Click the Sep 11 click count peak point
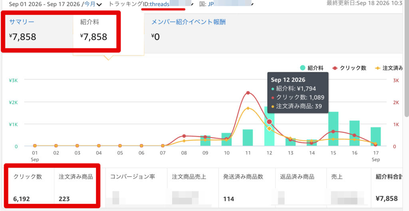 point(248,93)
